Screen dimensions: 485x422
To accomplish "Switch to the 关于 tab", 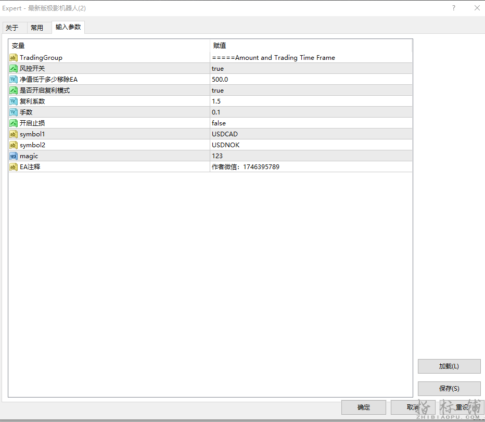I will point(12,28).
